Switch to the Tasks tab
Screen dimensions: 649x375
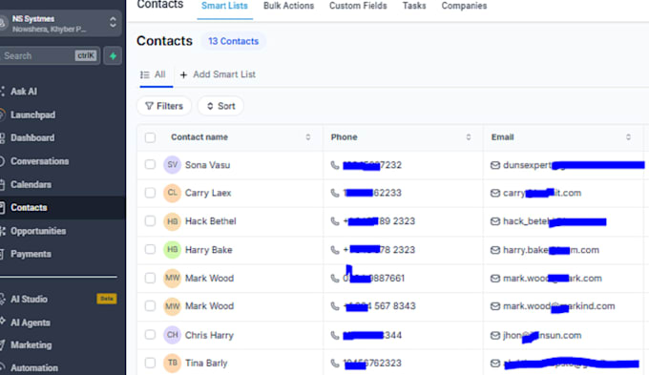pos(414,6)
